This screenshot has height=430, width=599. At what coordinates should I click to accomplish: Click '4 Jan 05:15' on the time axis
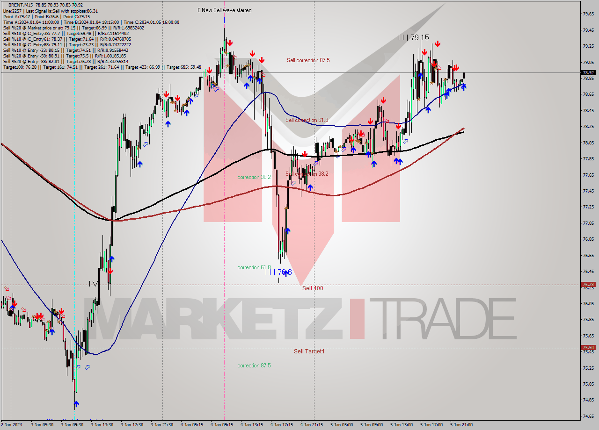pos(192,425)
